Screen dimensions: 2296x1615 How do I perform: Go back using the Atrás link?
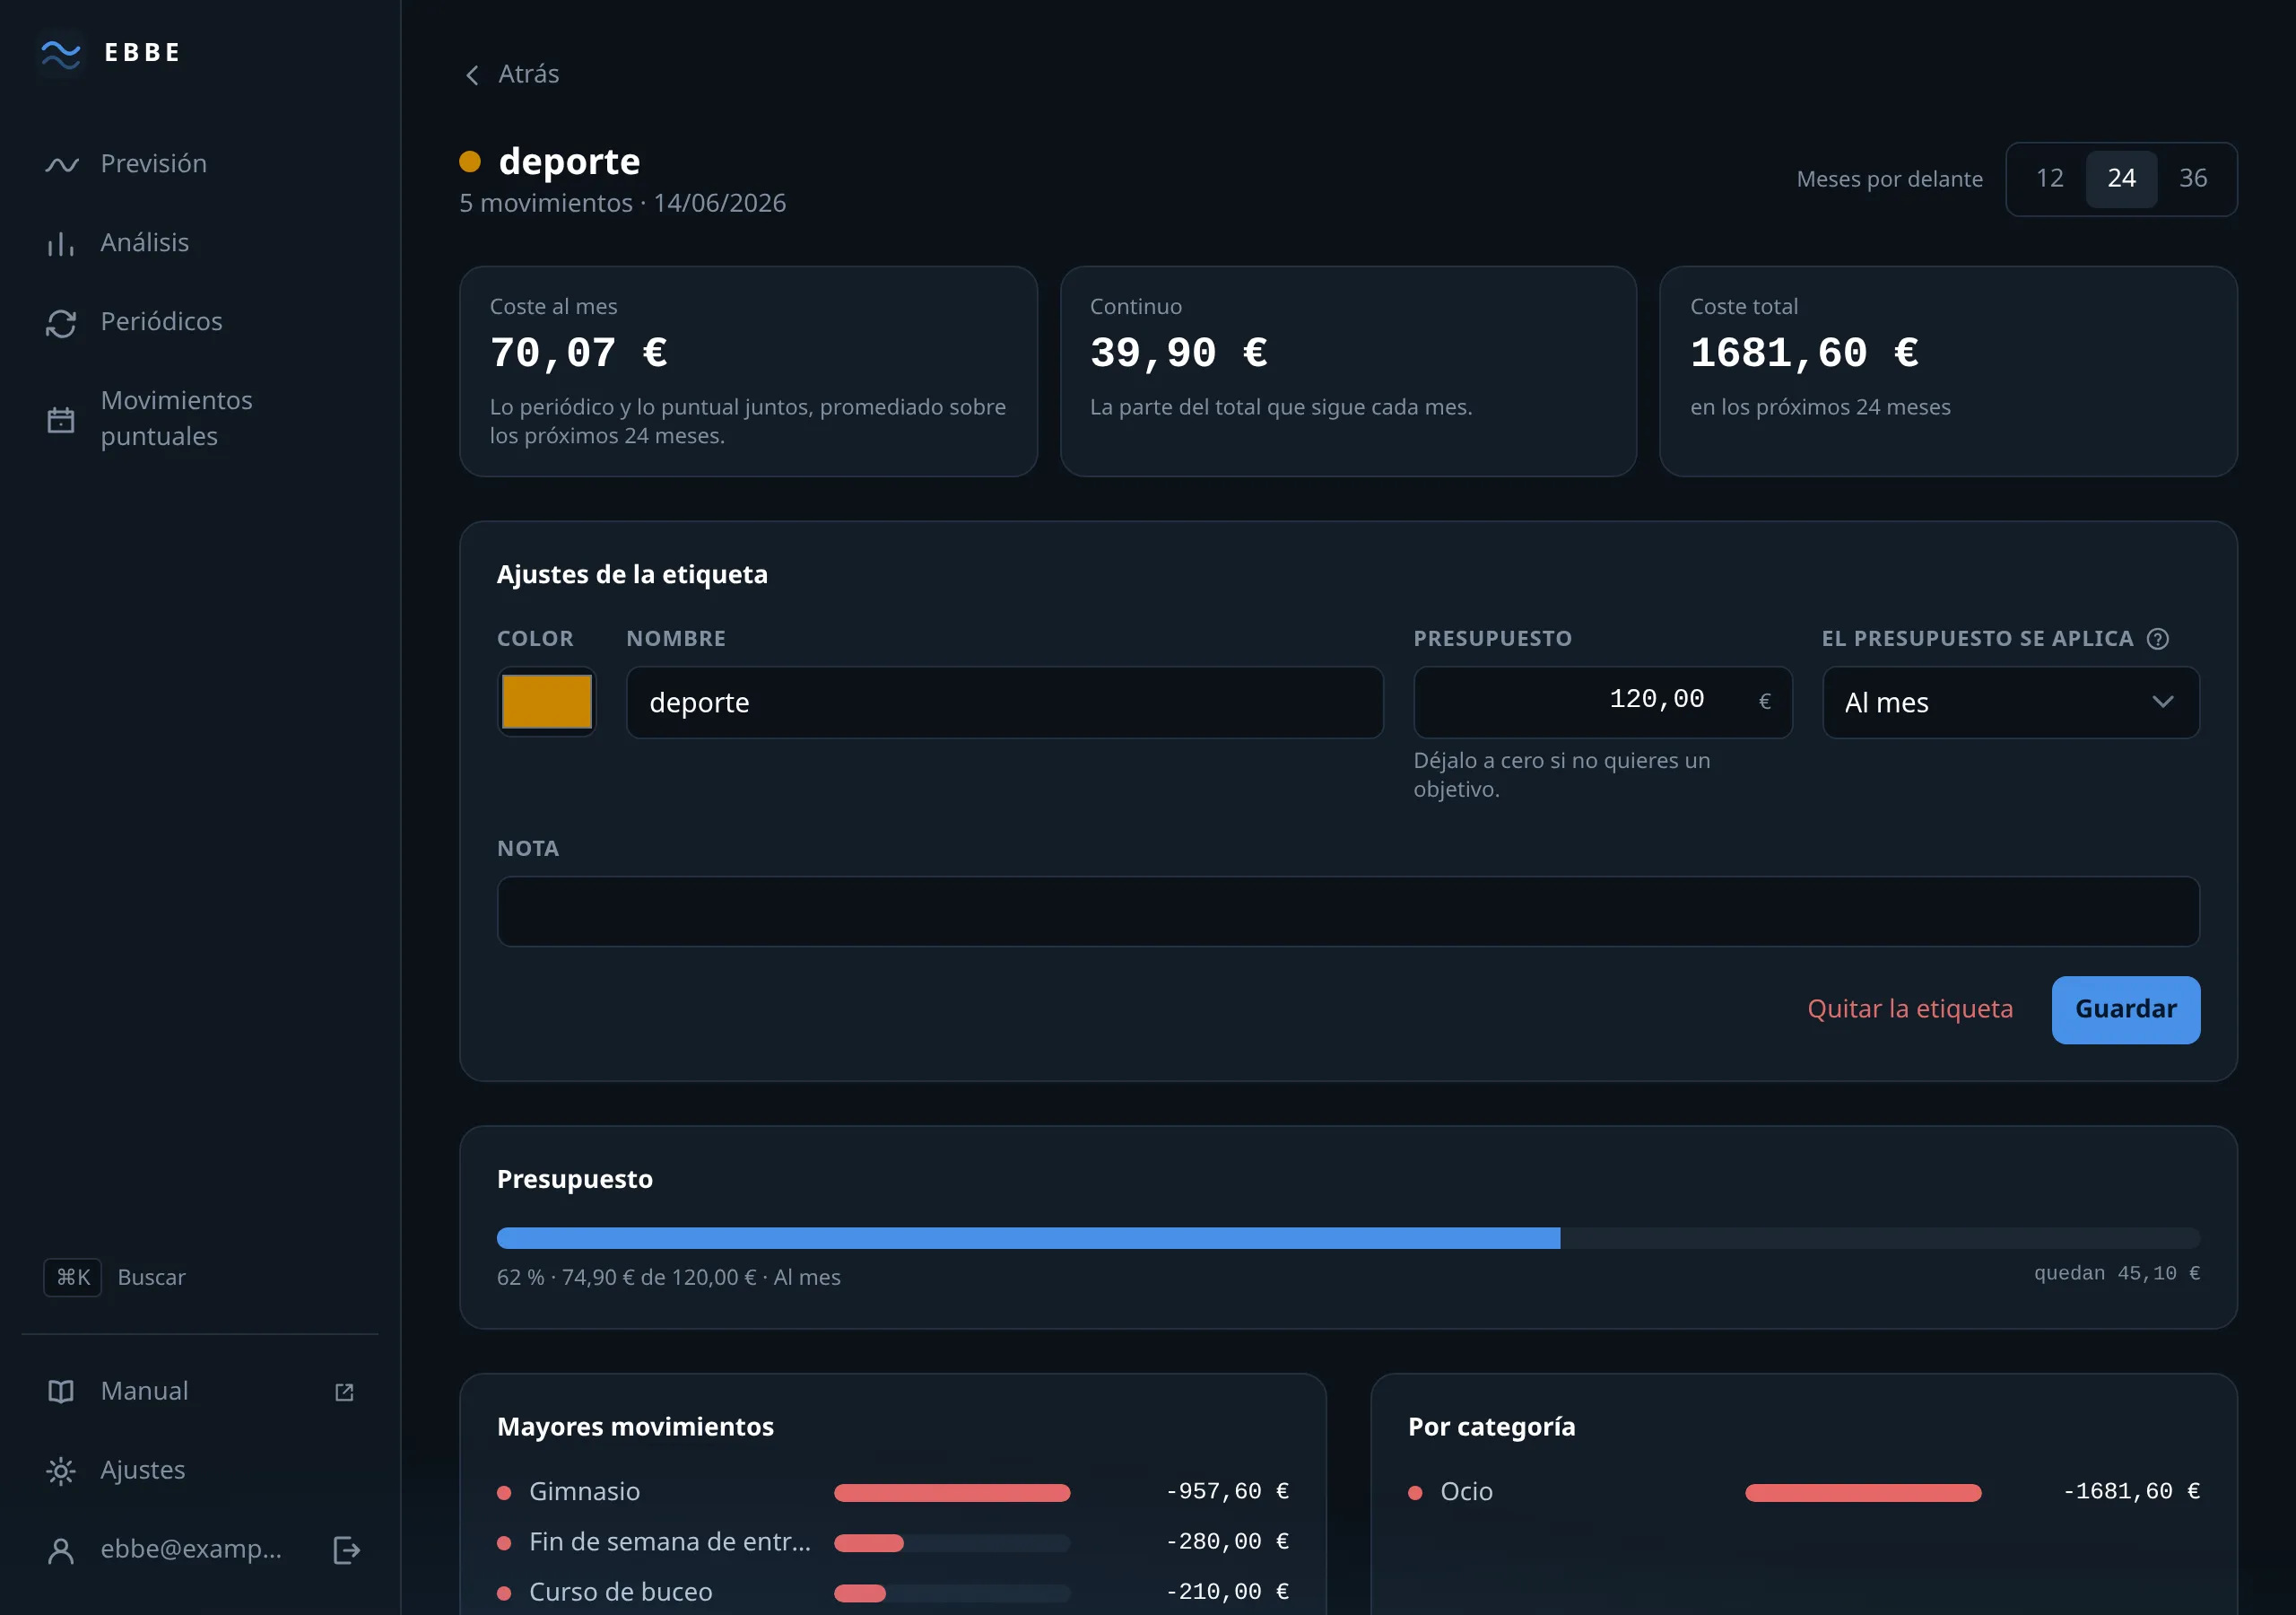[x=512, y=74]
